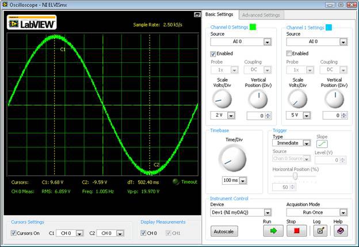Click the Timeout indicator LED

tap(176, 182)
